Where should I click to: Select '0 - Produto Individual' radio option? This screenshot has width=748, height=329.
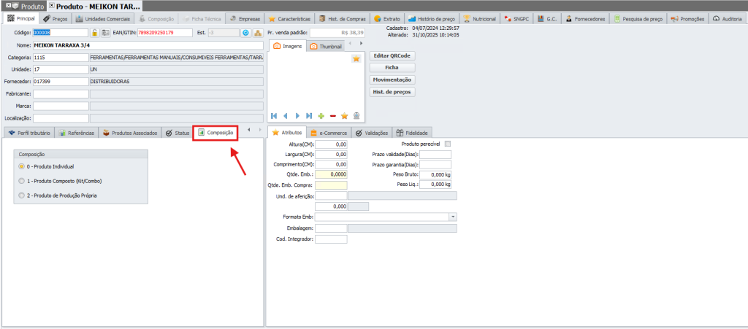[x=21, y=167]
